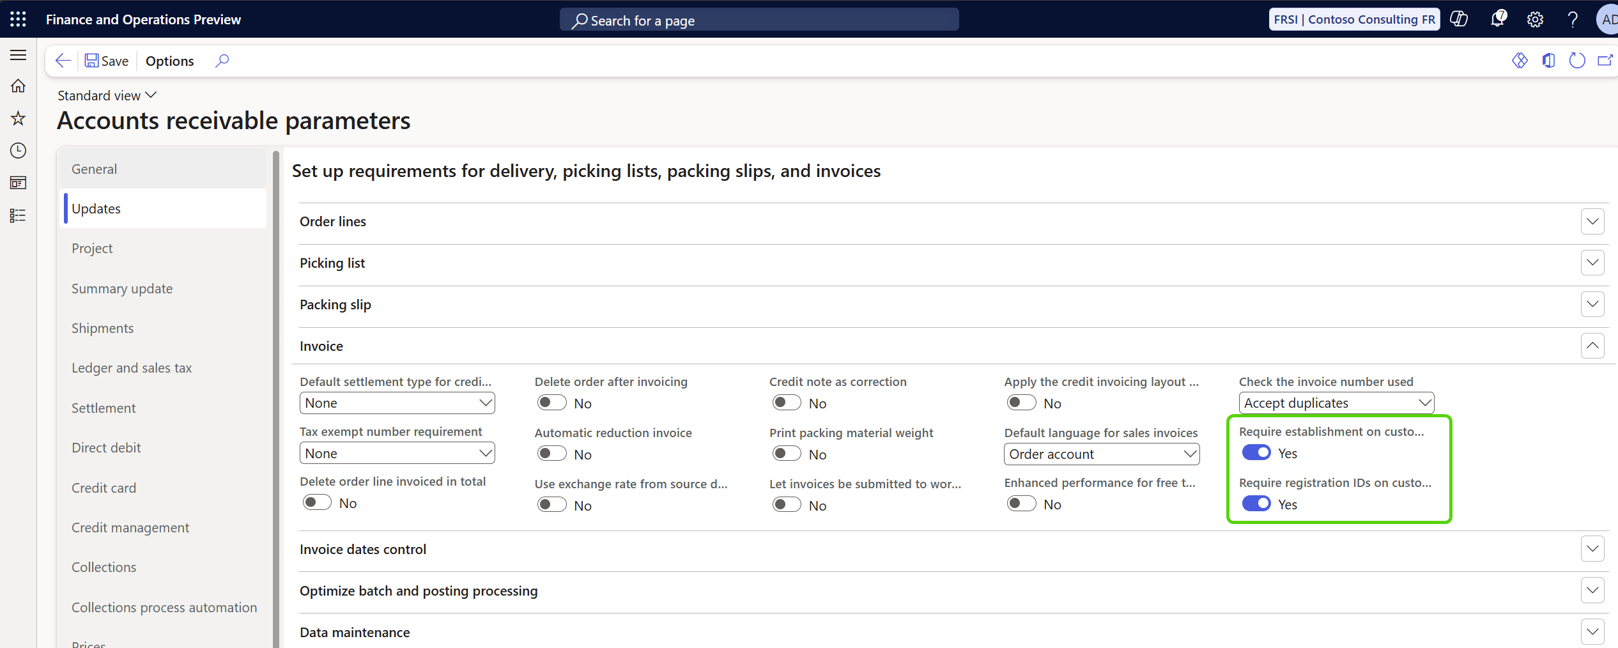Select the Settlement tab
This screenshot has width=1618, height=648.
[x=164, y=408]
